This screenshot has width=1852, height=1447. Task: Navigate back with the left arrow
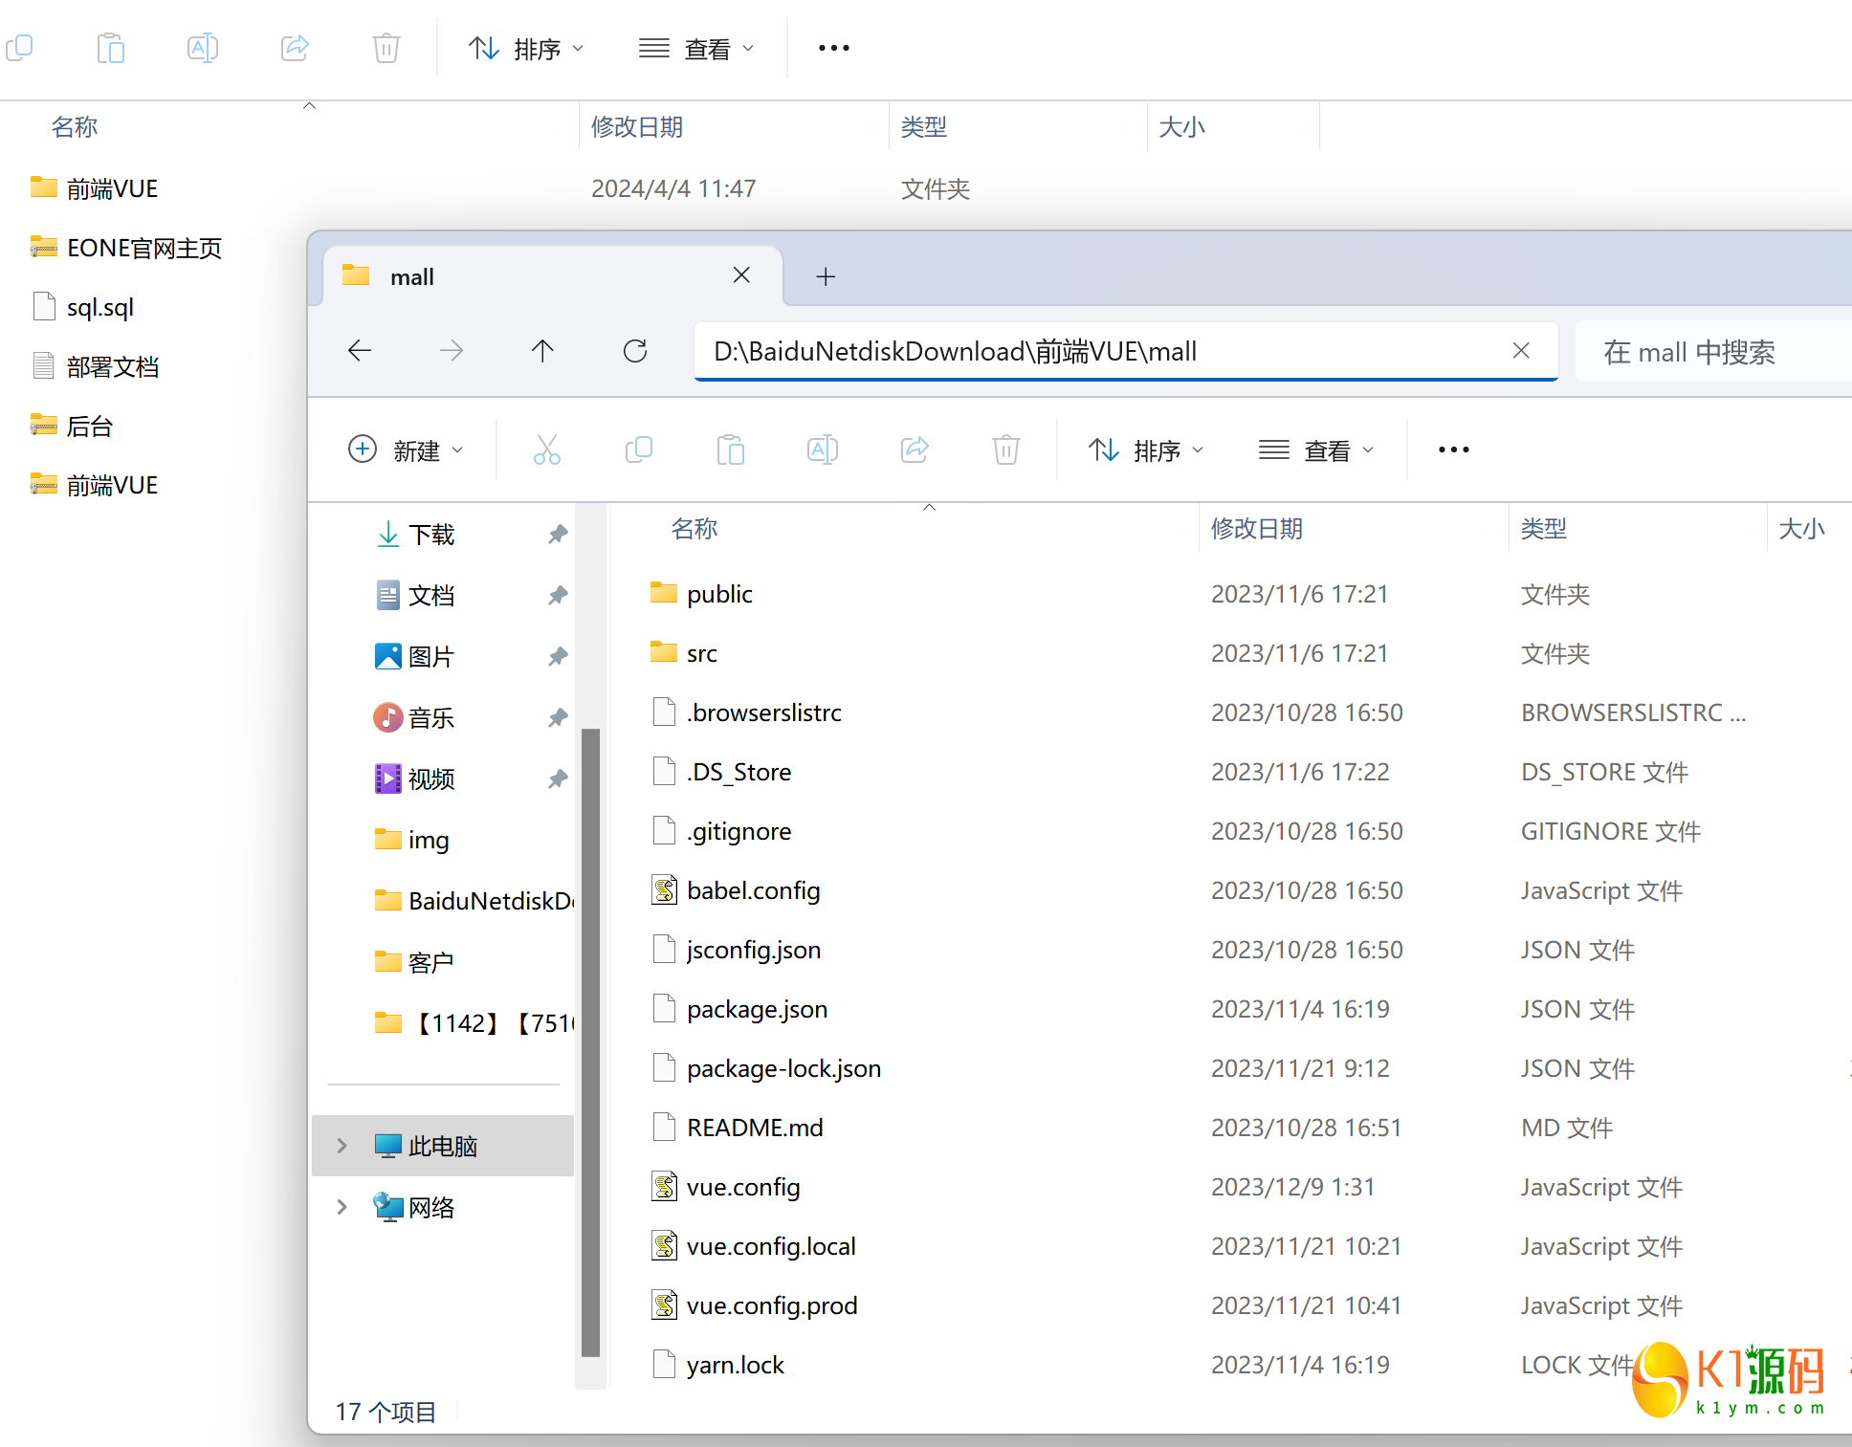(x=360, y=351)
